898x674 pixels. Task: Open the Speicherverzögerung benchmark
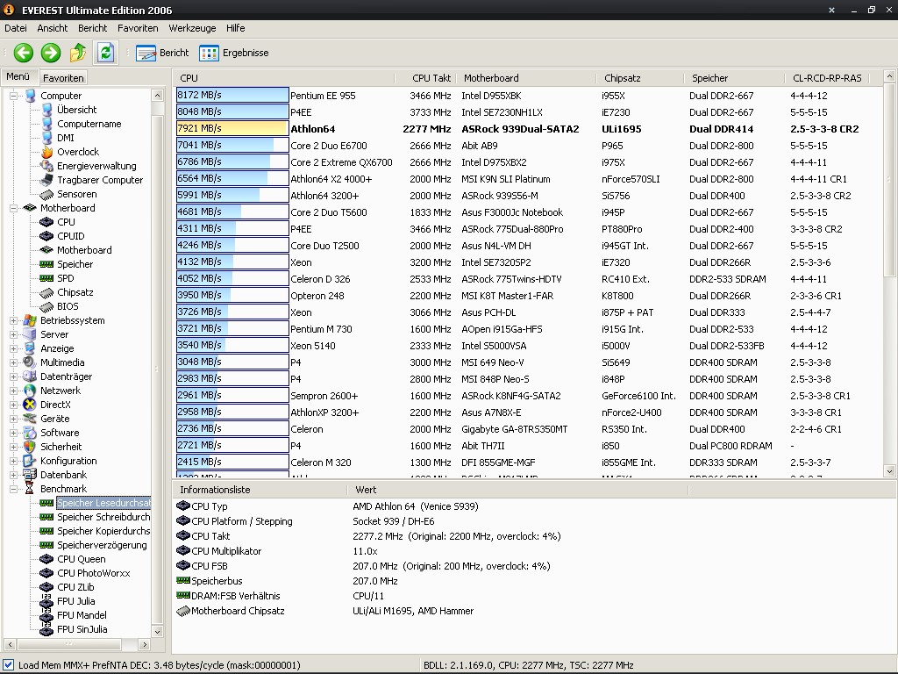pyautogui.click(x=102, y=545)
